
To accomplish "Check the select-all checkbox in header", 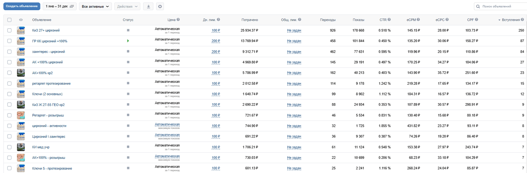I will [x=9, y=20].
